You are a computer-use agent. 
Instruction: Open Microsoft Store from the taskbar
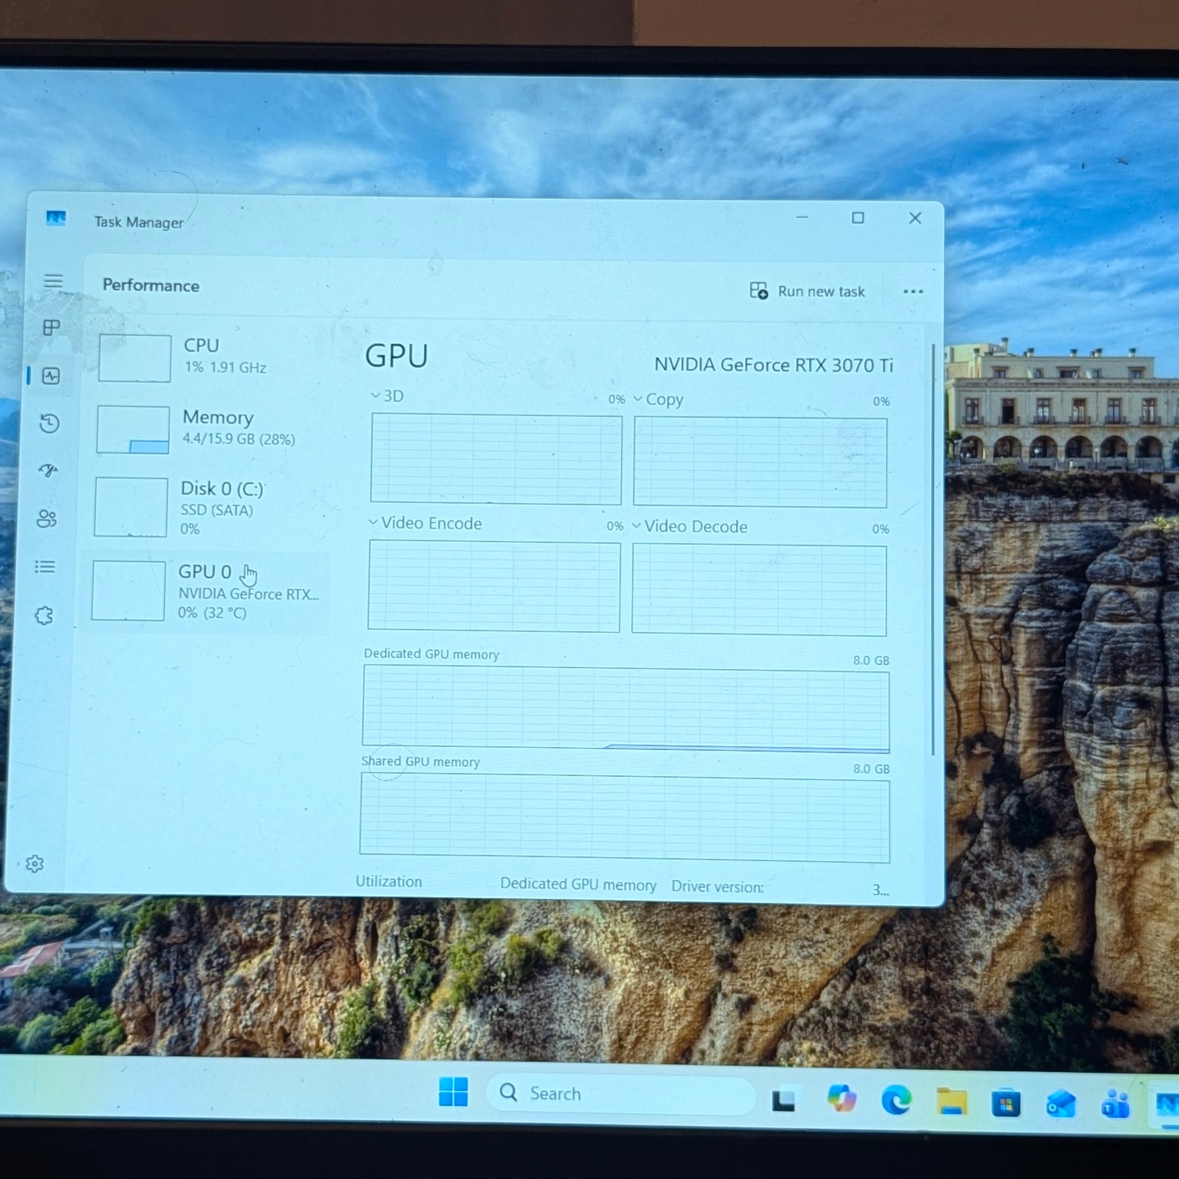pyautogui.click(x=1006, y=1102)
